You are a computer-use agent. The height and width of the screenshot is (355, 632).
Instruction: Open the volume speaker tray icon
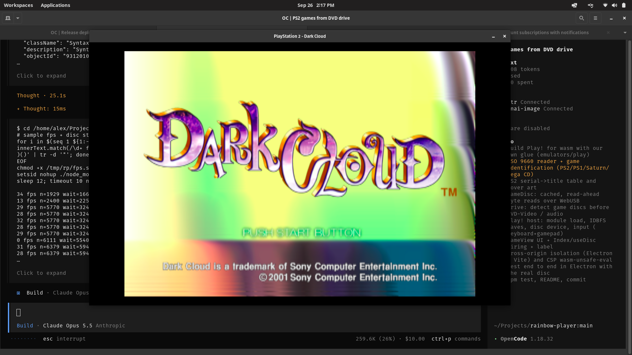(615, 5)
